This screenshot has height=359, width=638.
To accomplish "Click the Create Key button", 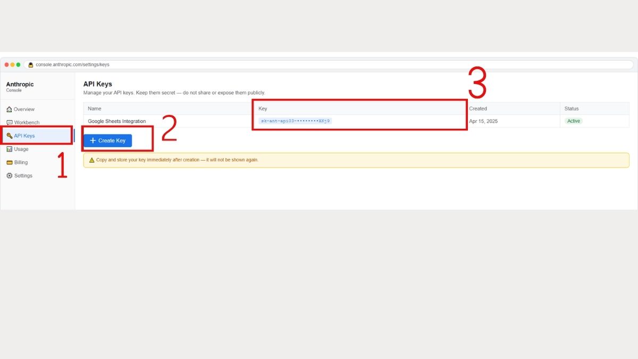I will (108, 140).
